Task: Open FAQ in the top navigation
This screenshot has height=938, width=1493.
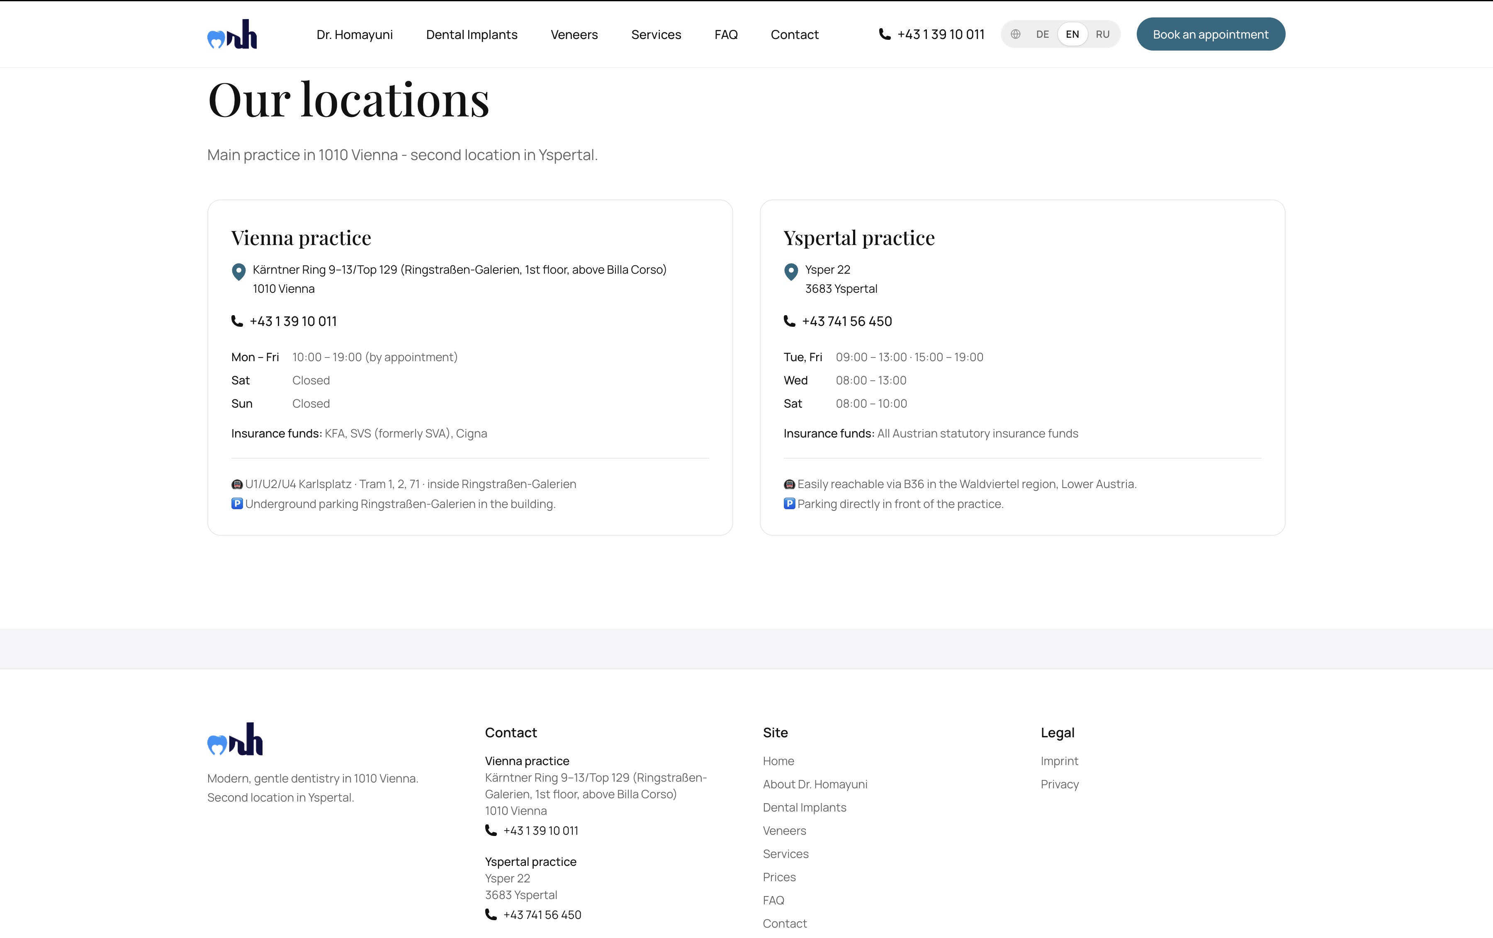Action: click(726, 35)
